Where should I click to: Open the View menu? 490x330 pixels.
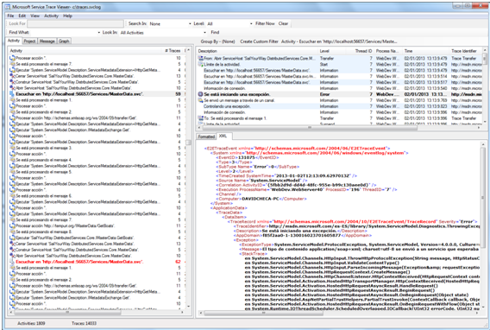(x=35, y=16)
